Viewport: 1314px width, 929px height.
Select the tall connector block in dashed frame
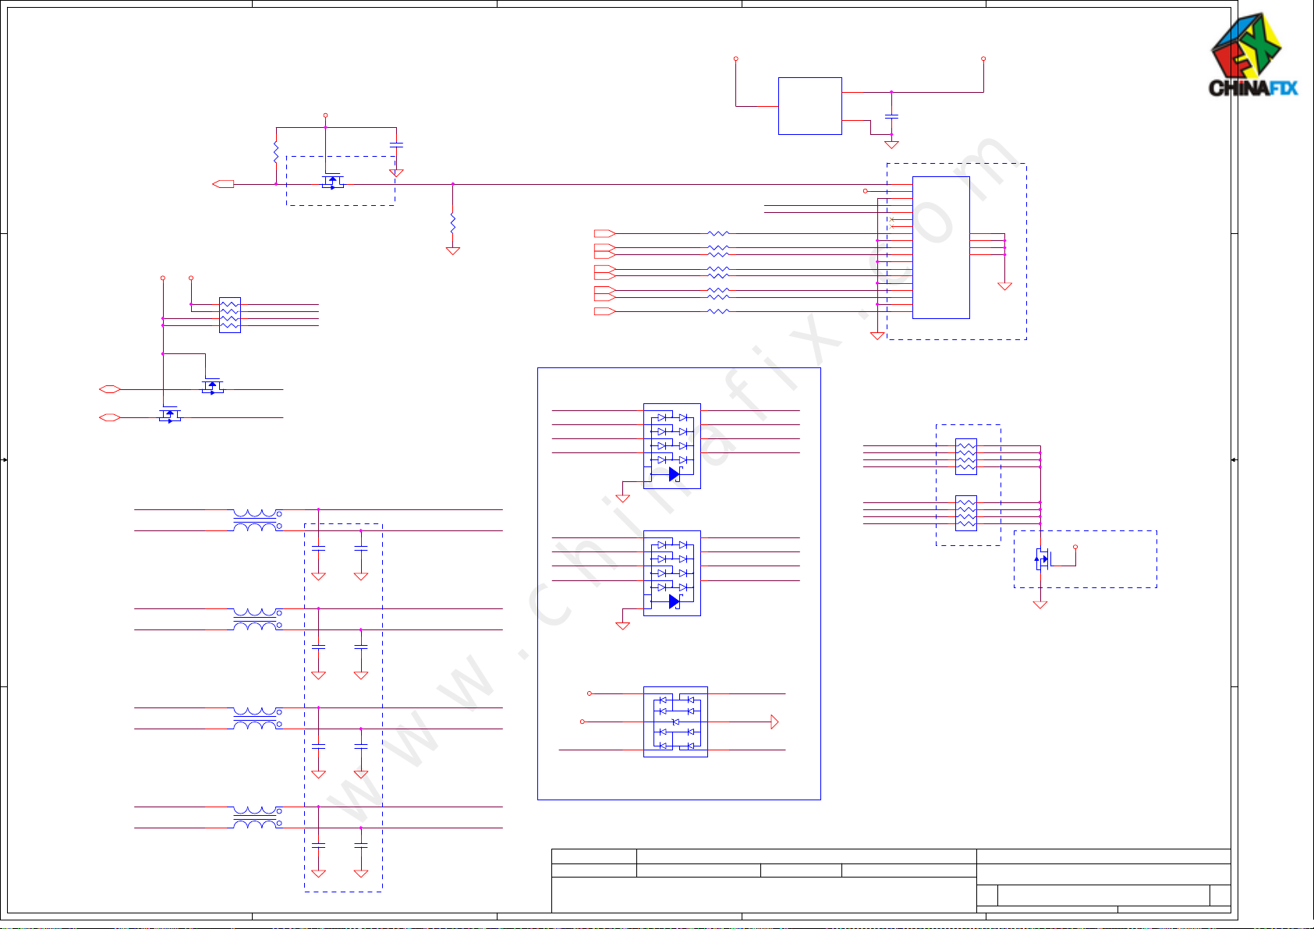tap(940, 247)
